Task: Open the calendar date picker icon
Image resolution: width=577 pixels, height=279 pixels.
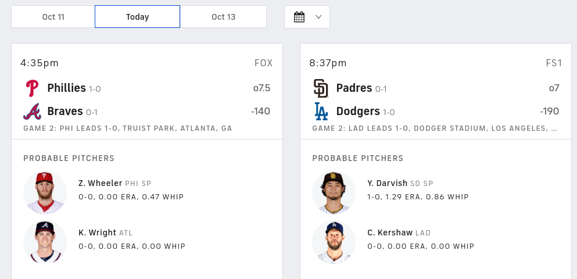Action: [299, 17]
